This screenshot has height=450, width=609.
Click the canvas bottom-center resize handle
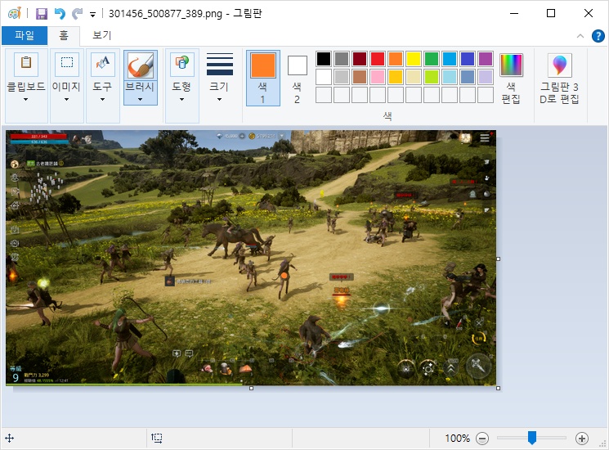251,388
